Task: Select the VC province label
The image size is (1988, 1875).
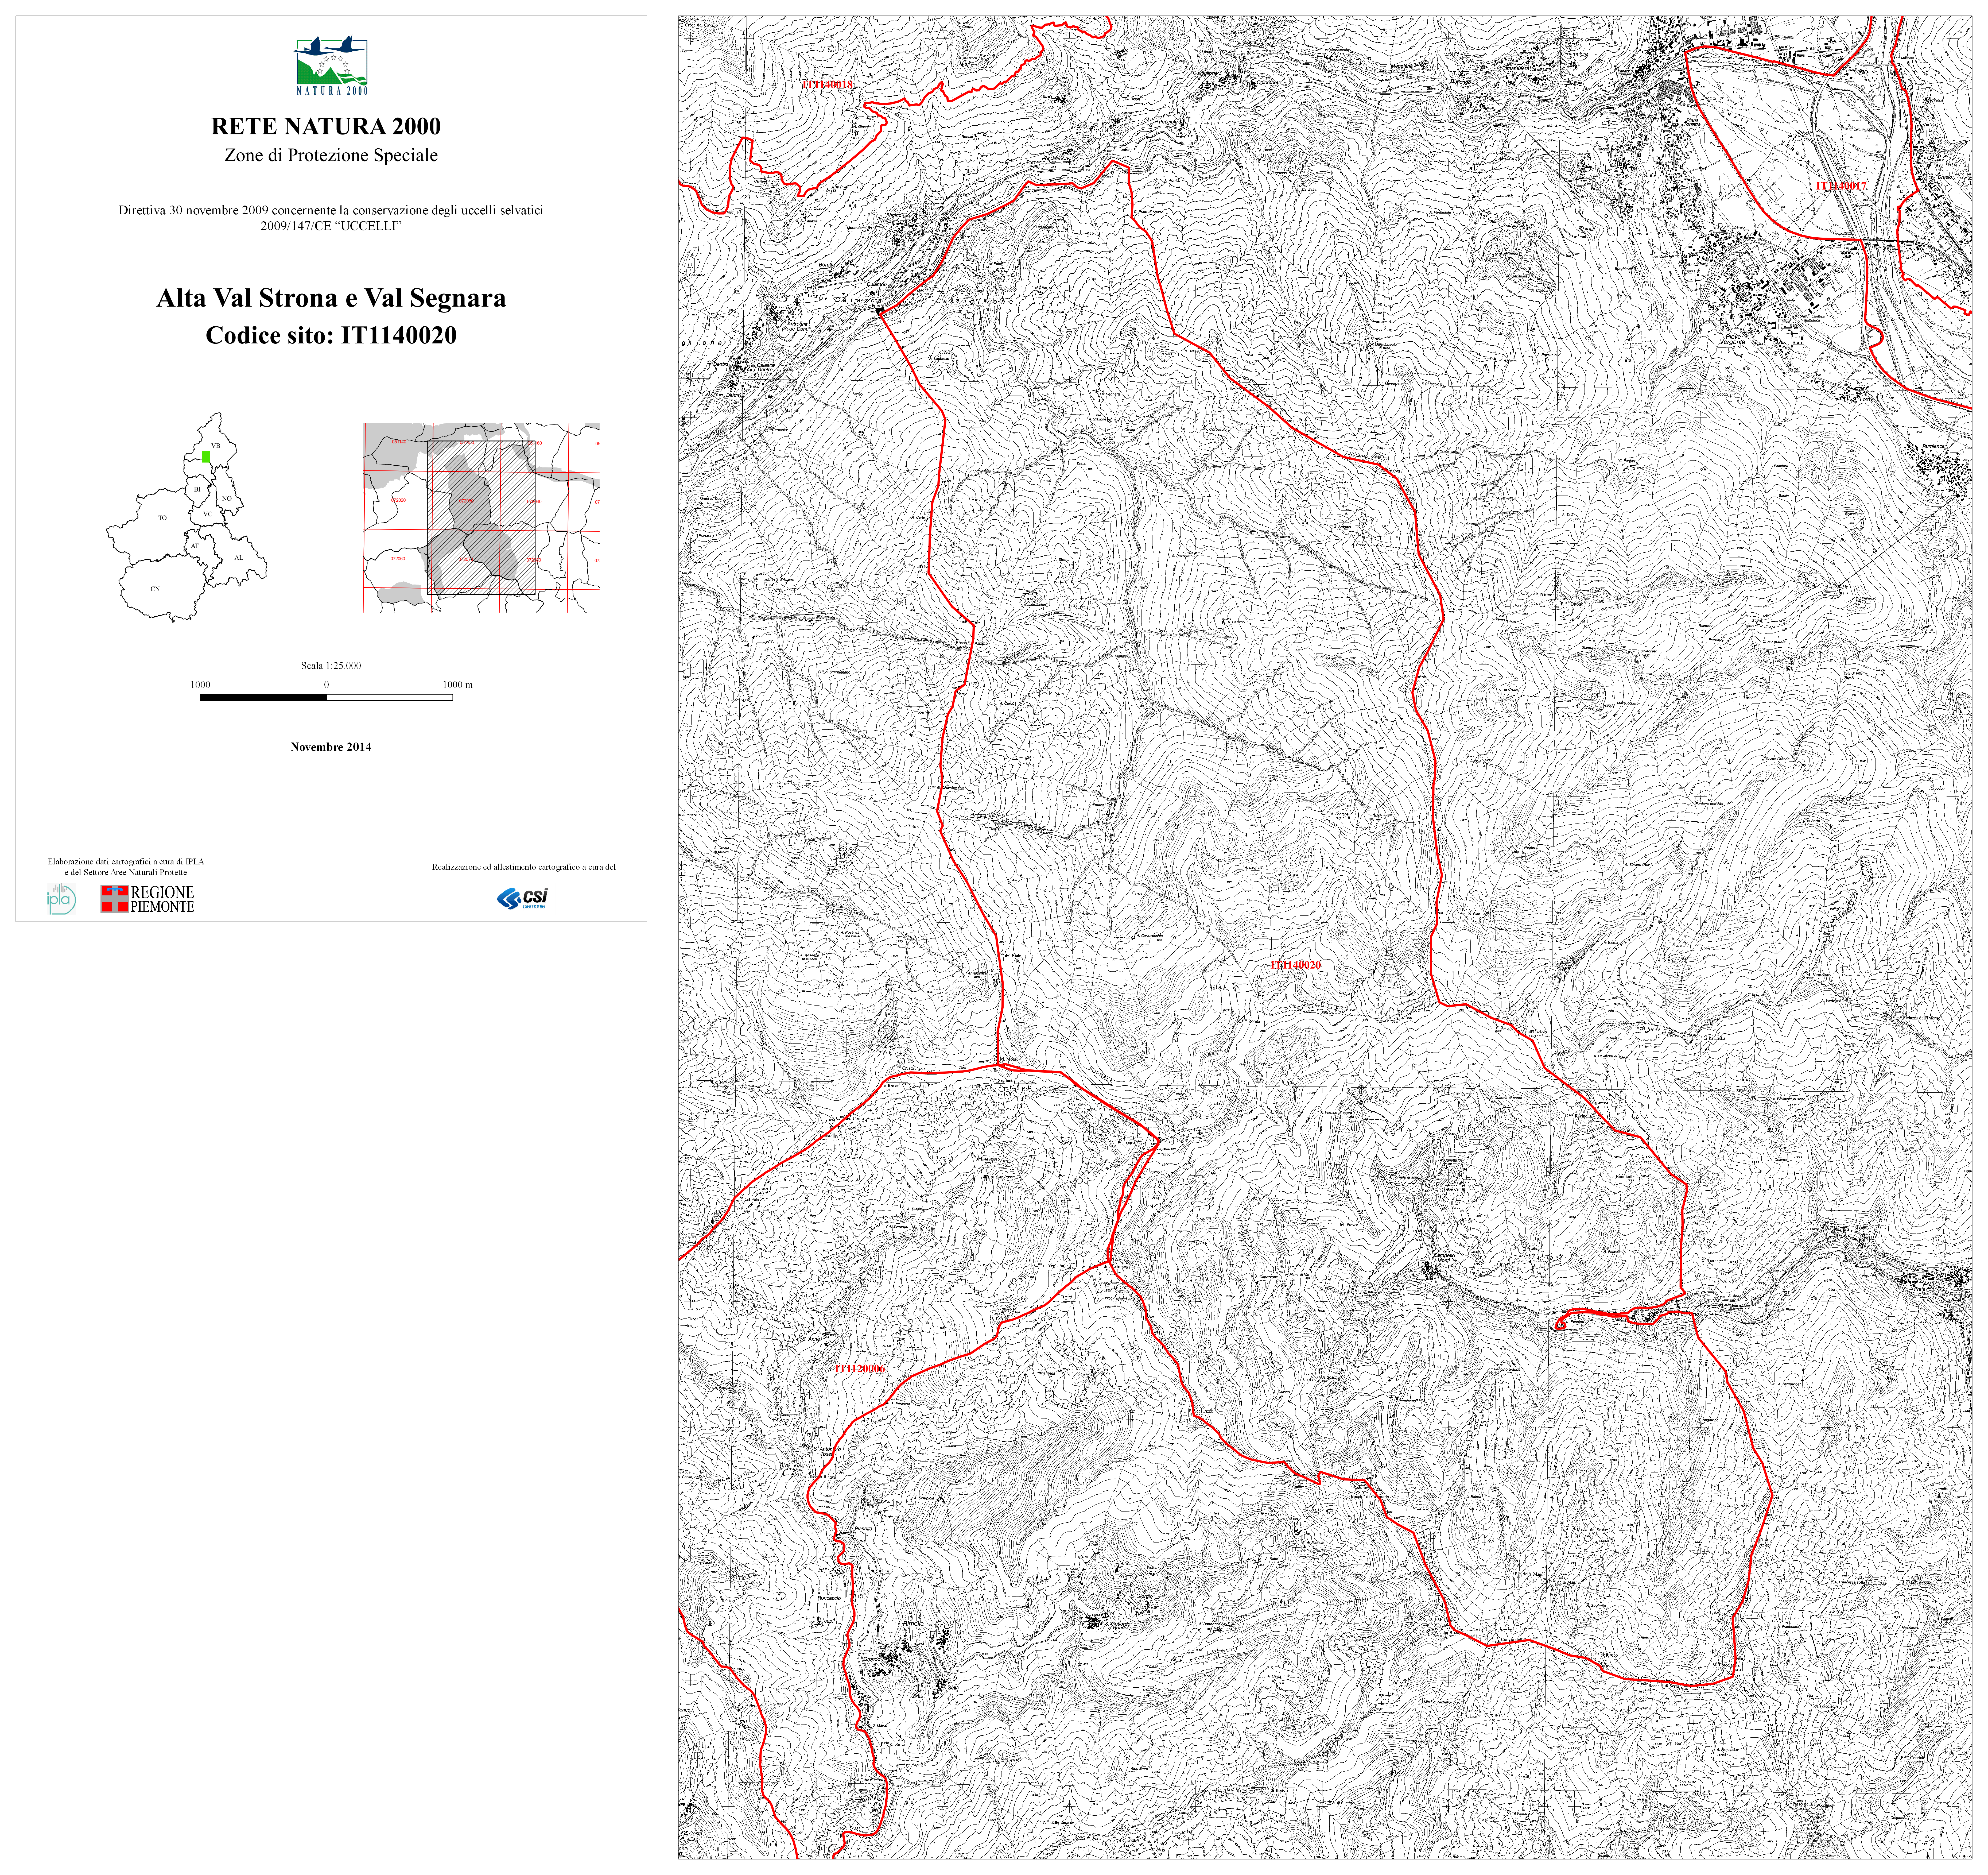Action: [208, 514]
